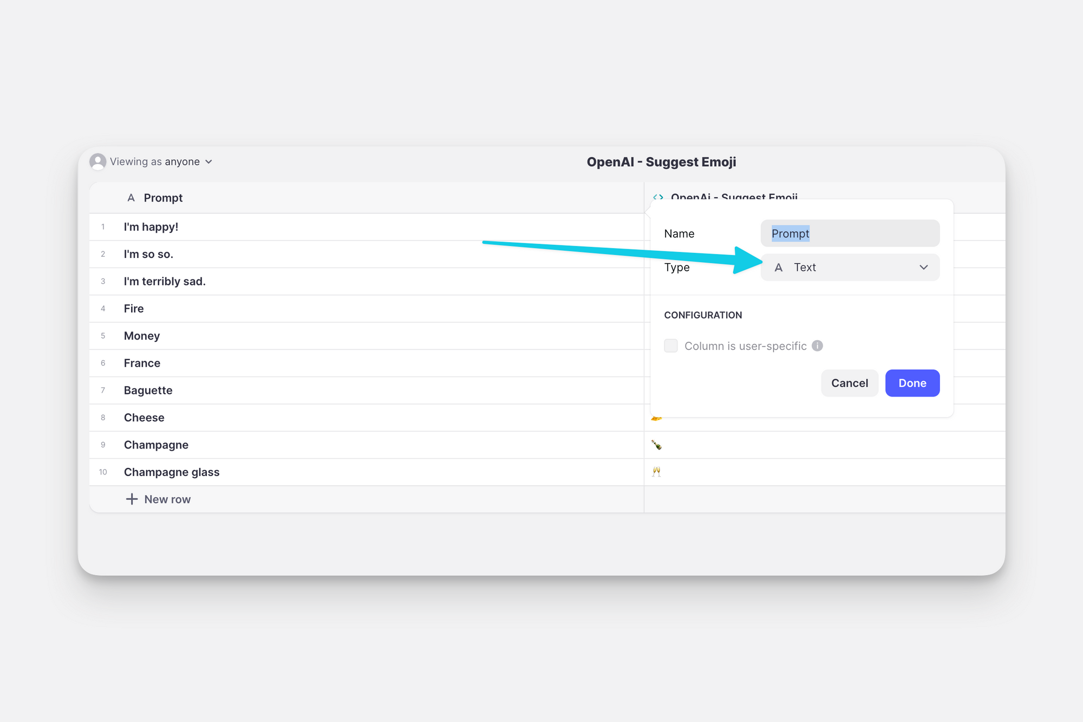Click the code brackets column icon
Viewport: 1083px width, 722px height.
coord(658,196)
